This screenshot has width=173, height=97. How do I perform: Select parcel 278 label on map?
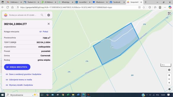pyautogui.click(x=144, y=24)
